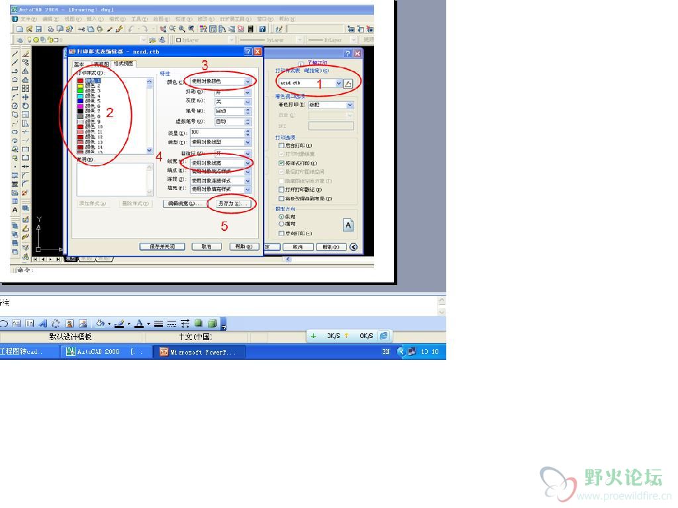The image size is (678, 508).
Task: Click the Open file icon in AutoCAD toolbar
Action: (x=29, y=29)
